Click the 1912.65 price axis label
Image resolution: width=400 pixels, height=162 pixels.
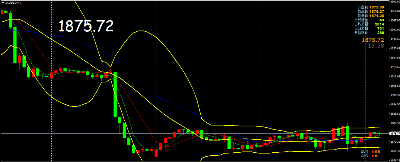pos(395,76)
